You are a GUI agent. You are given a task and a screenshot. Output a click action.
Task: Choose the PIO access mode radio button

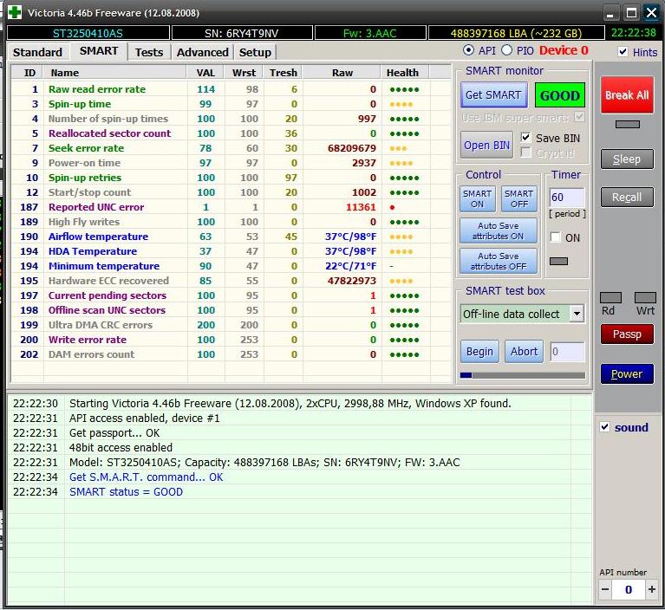(507, 50)
